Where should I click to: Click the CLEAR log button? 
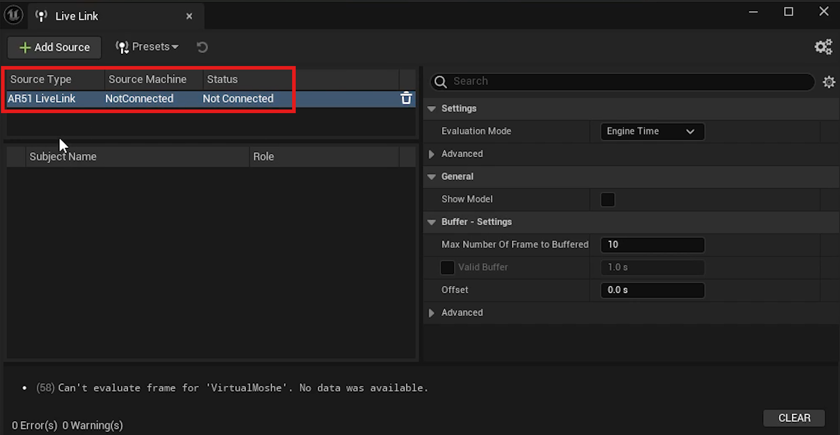794,418
